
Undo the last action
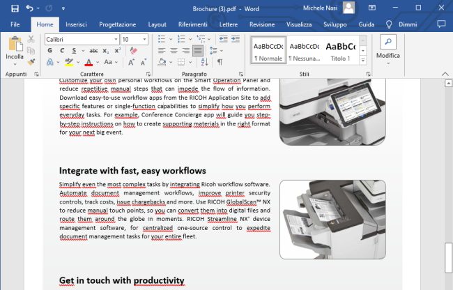tap(29, 8)
